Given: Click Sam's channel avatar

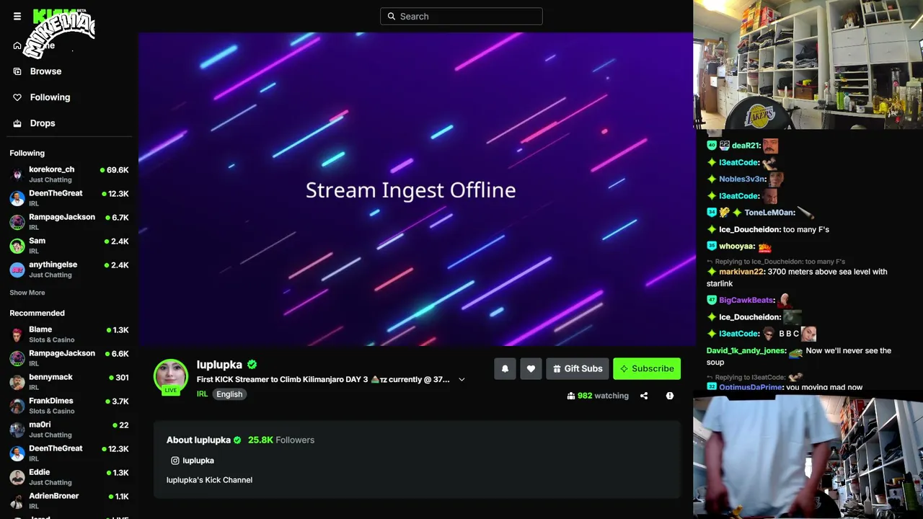Looking at the screenshot, I should (17, 246).
